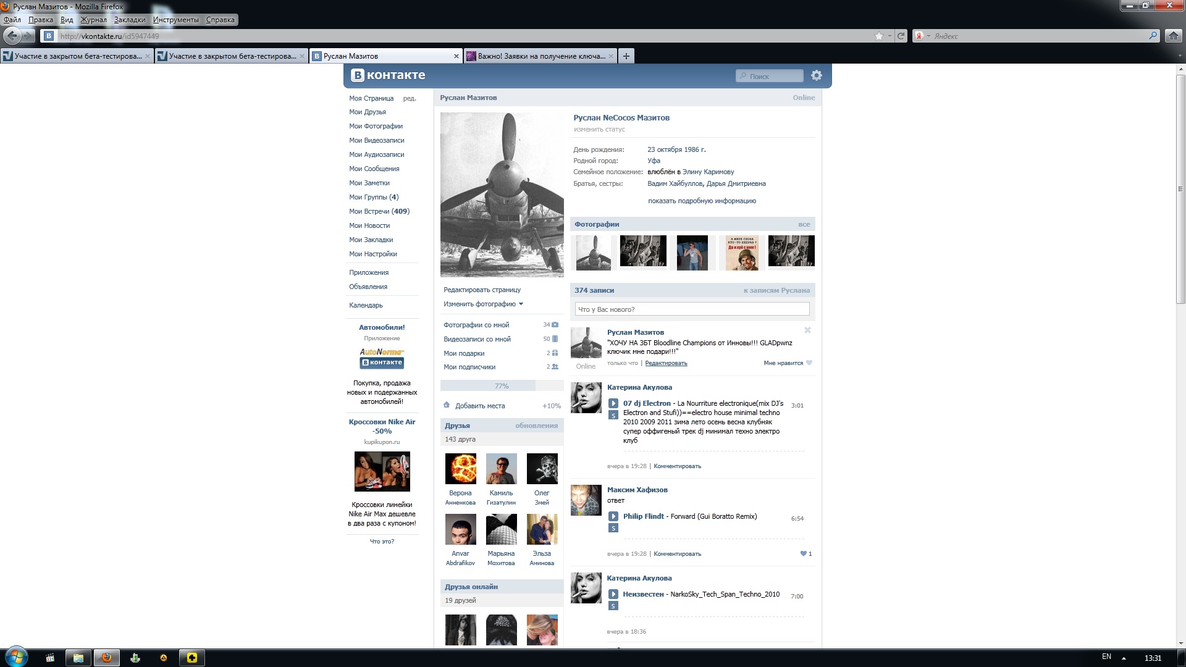The height and width of the screenshot is (667, 1186).
Task: Play Philip Flindt Forward track
Action: 613,516
